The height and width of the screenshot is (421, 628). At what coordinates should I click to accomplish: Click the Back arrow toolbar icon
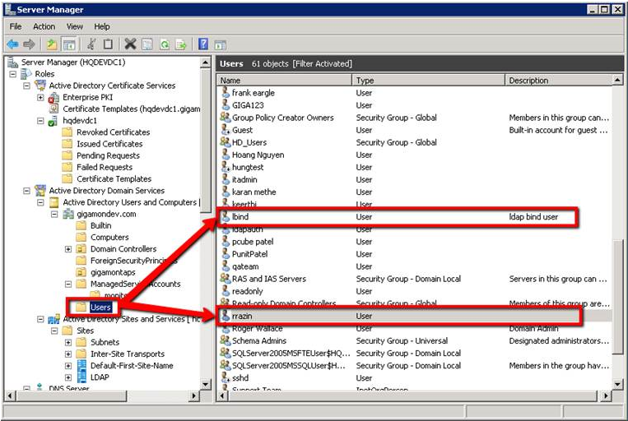coord(12,44)
